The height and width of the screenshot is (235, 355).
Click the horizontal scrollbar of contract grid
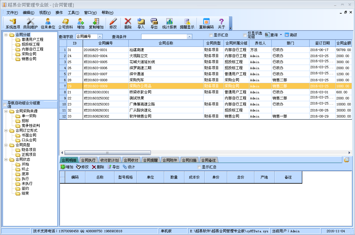tap(108, 153)
